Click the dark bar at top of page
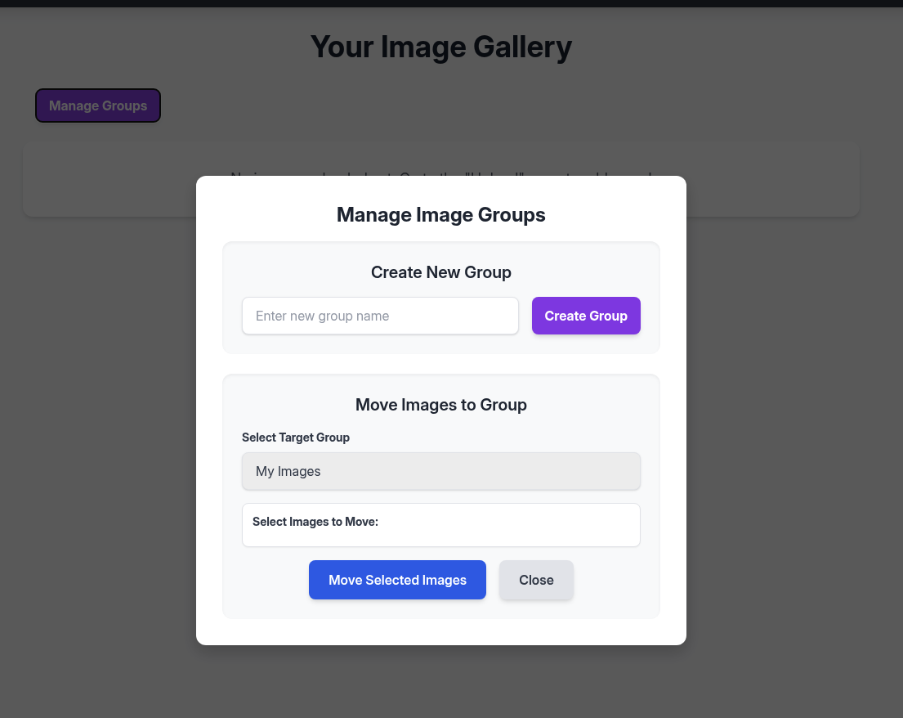Screen dimensions: 903x718 point(451,3)
